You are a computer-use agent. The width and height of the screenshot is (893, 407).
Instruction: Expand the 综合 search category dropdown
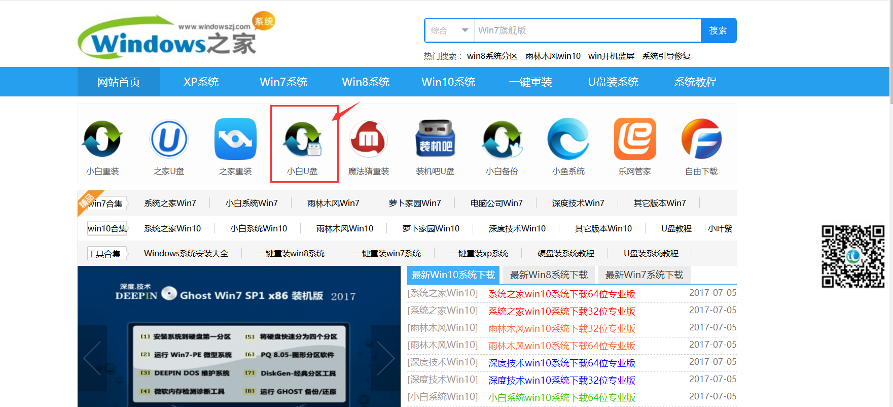pos(449,30)
